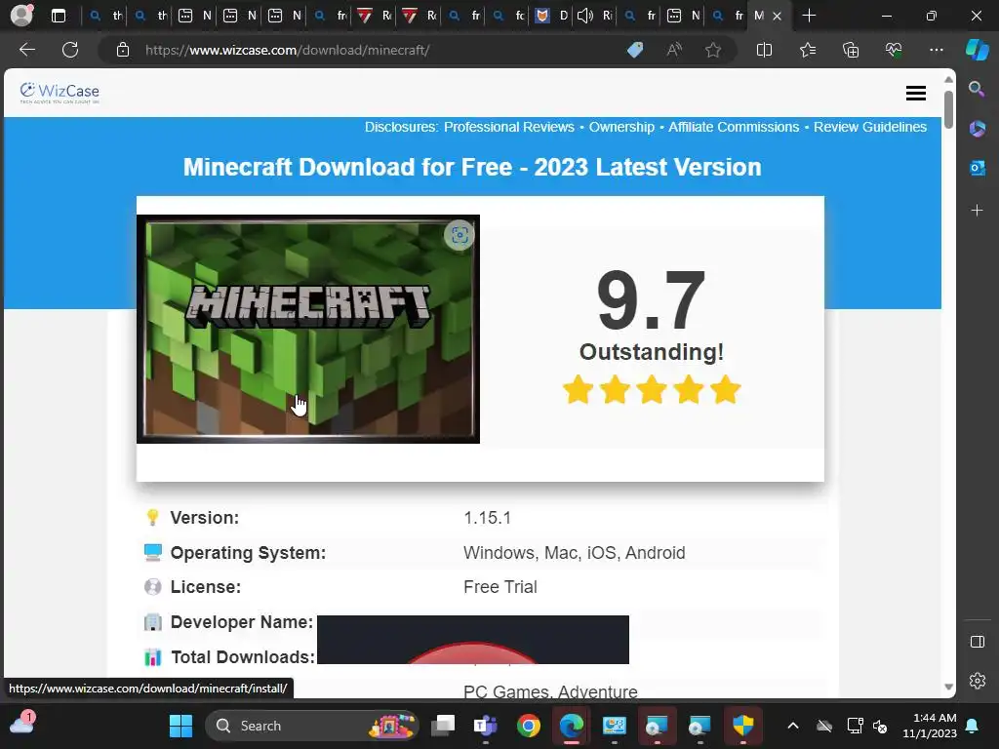Open Microsoft Teams from the taskbar

[486, 726]
